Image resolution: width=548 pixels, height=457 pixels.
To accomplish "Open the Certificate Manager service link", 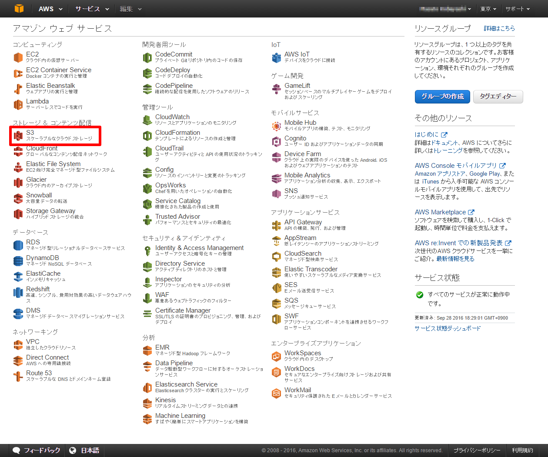I will pyautogui.click(x=183, y=310).
